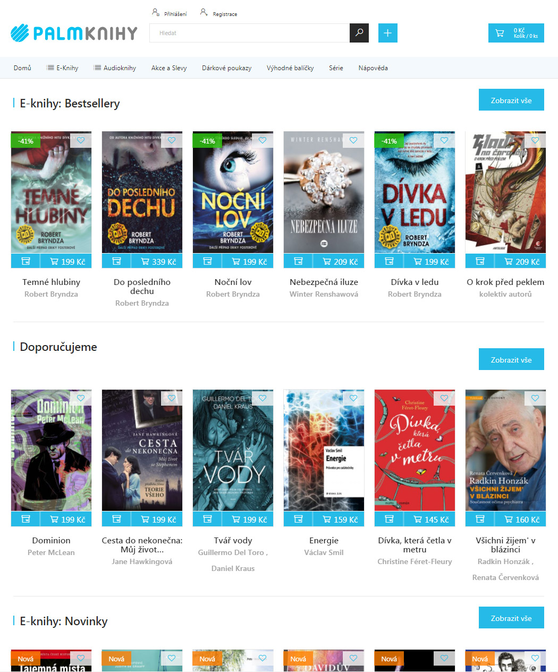Click the Hledat search input field

click(249, 33)
